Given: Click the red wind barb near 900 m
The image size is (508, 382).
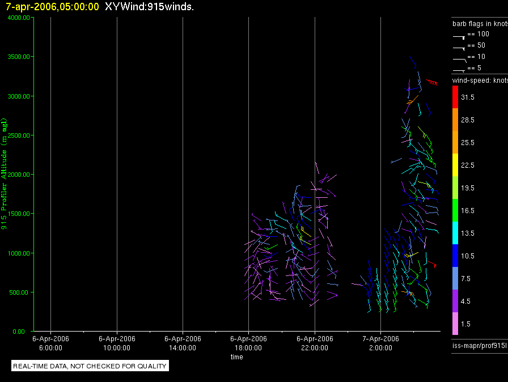Looking at the screenshot, I should point(432,264).
